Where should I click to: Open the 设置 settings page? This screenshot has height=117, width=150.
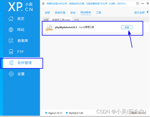tap(21, 74)
